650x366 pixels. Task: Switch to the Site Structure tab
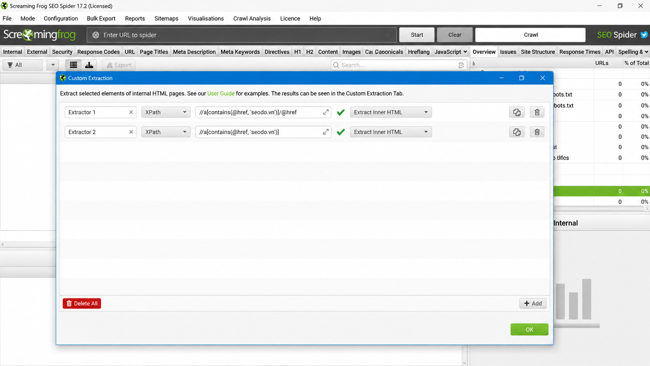(538, 52)
